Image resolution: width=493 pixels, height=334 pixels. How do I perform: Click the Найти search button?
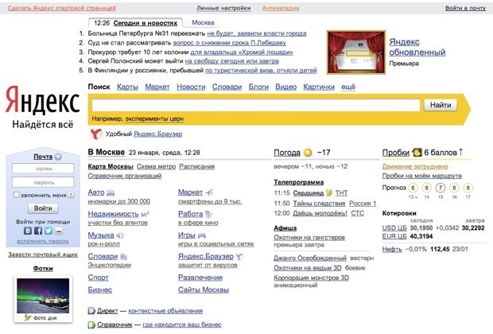(x=441, y=105)
